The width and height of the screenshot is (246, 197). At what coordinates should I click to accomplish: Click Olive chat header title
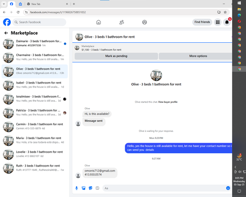pyautogui.click(x=110, y=37)
